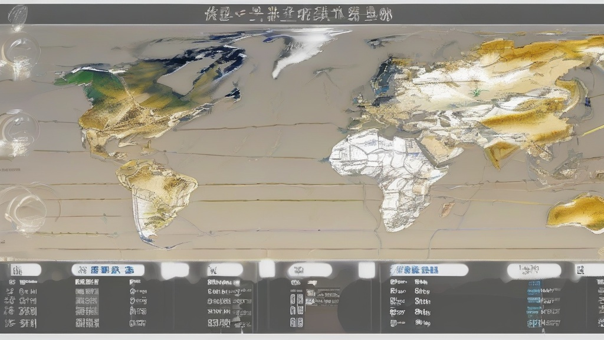Toggle the small white square right of bottom-center pill

[x=367, y=270]
